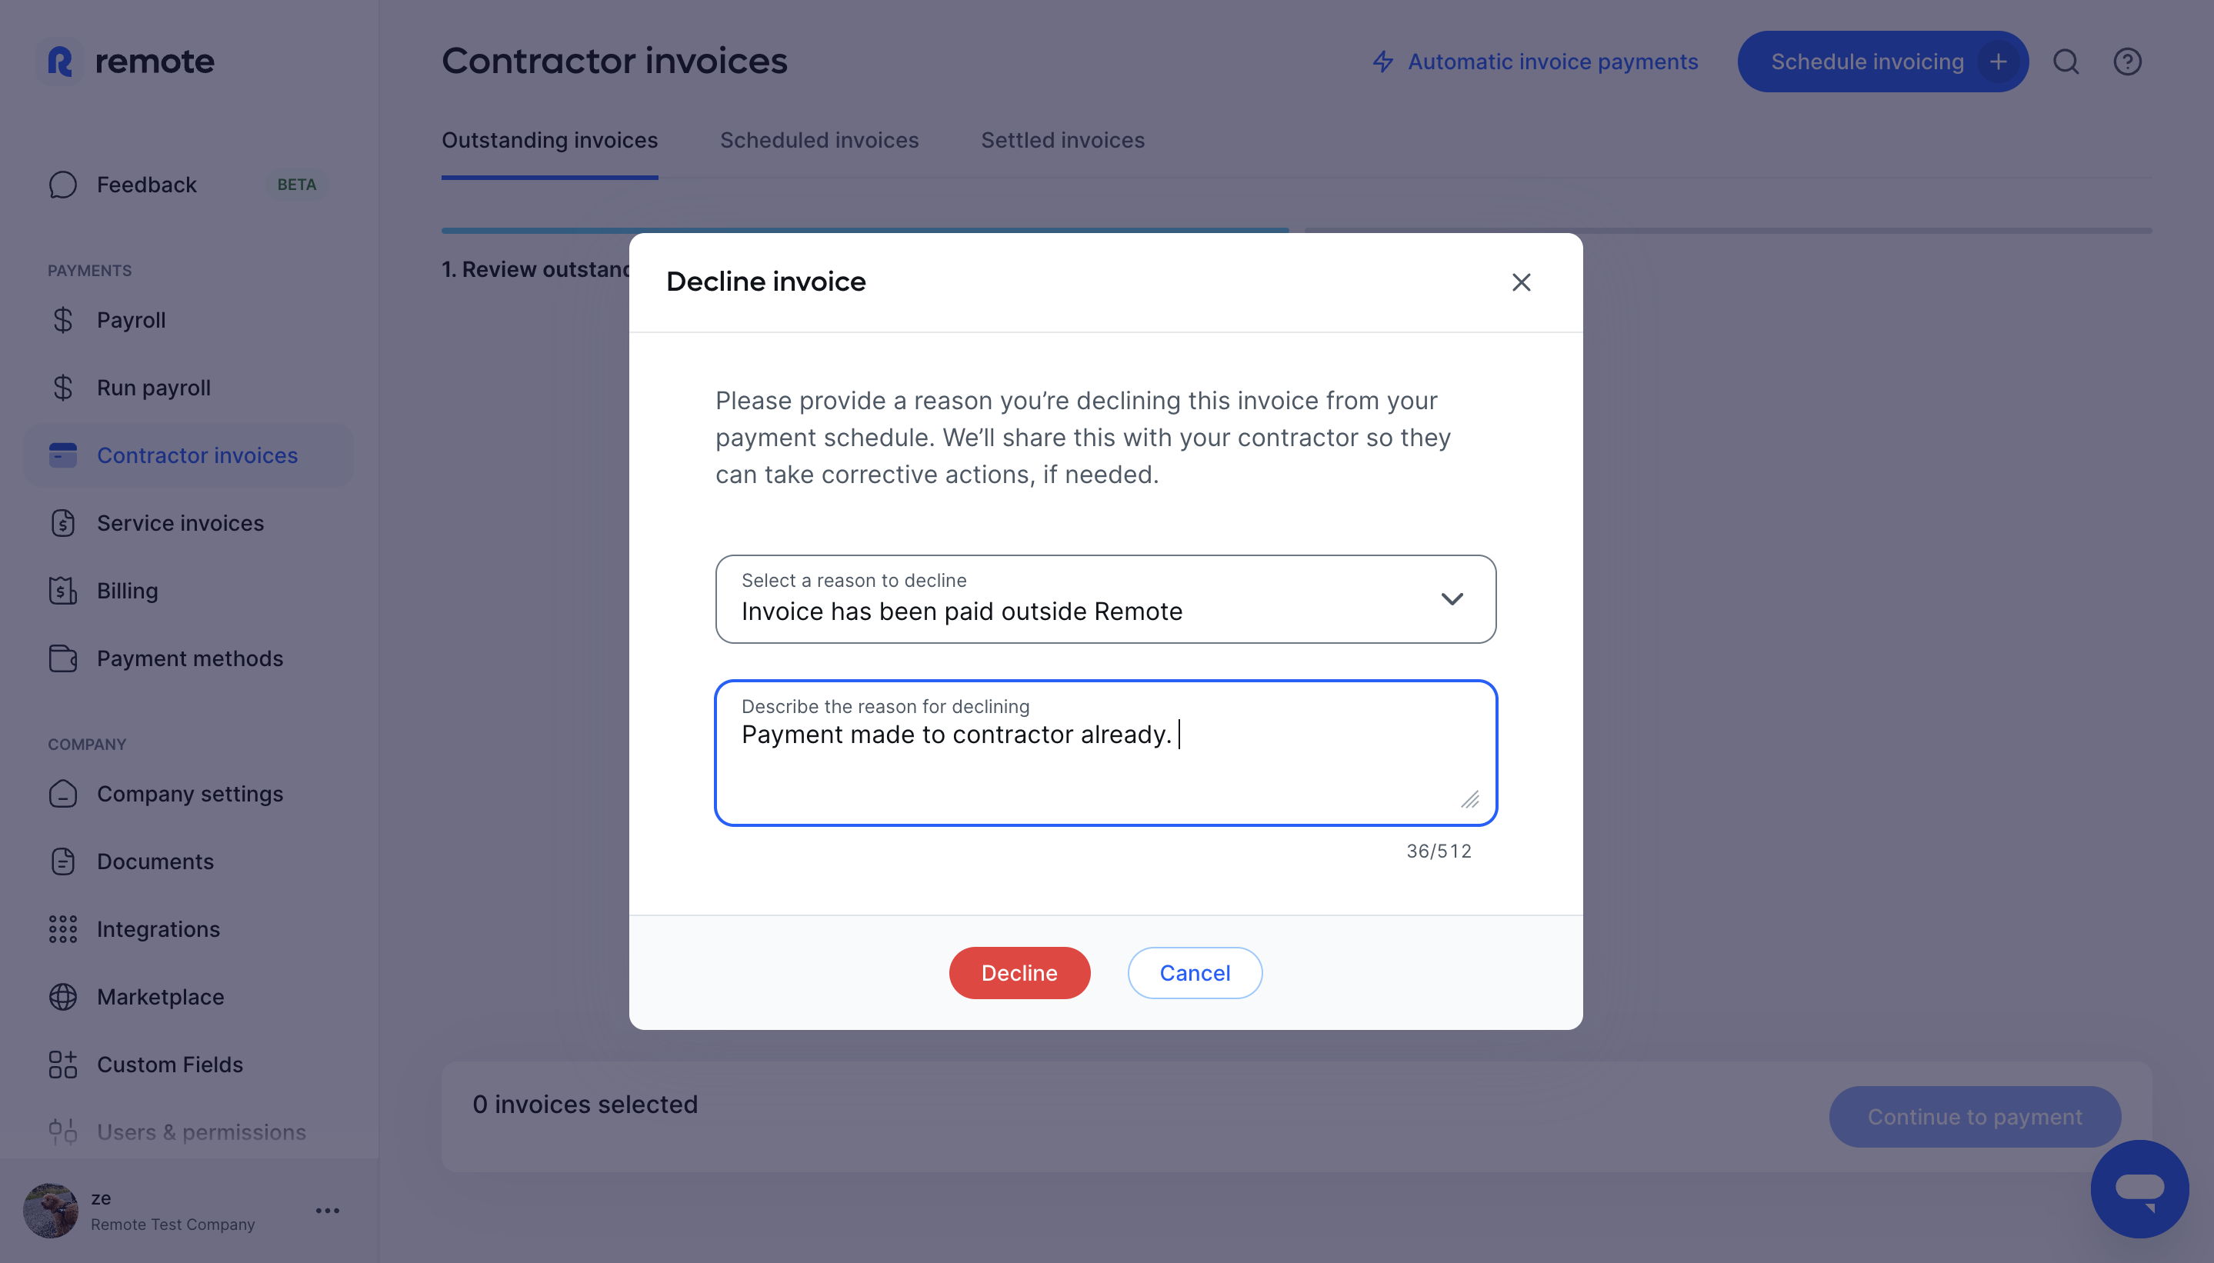Open the Feedback speech bubble icon
This screenshot has width=2214, height=1263.
coord(62,185)
